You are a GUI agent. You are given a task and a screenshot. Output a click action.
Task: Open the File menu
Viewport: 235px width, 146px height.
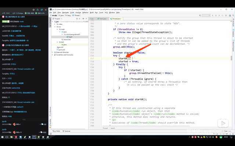(x=51, y=13)
